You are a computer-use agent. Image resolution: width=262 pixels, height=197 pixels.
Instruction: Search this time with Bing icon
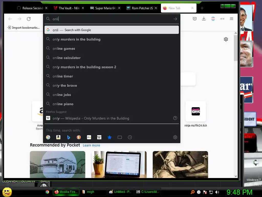coord(69,137)
